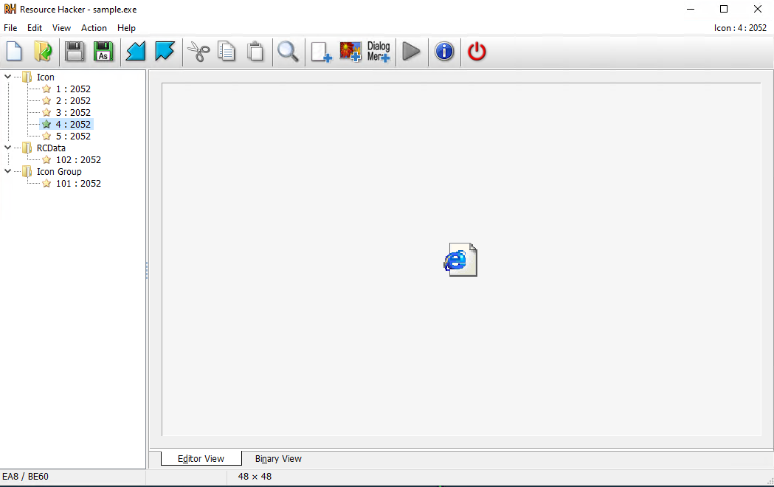Minimize the Resource Hacker window
The width and height of the screenshot is (774, 487).
pyautogui.click(x=691, y=10)
